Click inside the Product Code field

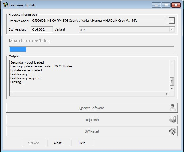(x=98, y=21)
